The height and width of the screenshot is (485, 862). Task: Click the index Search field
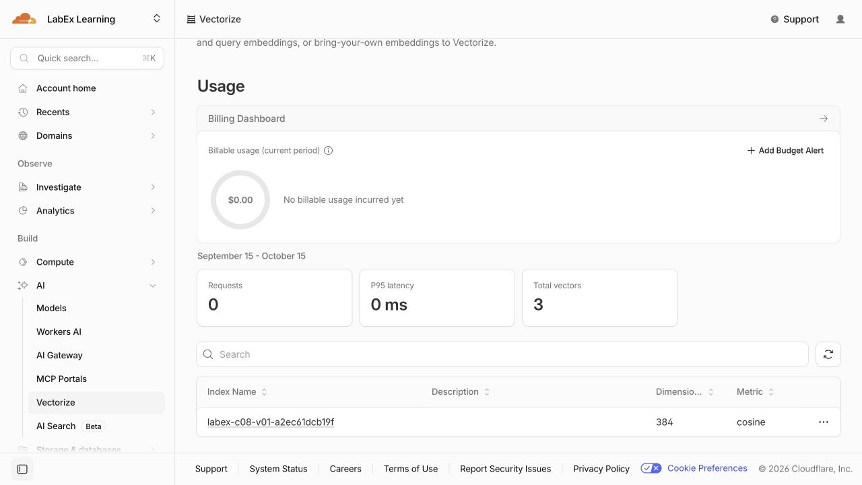[502, 354]
